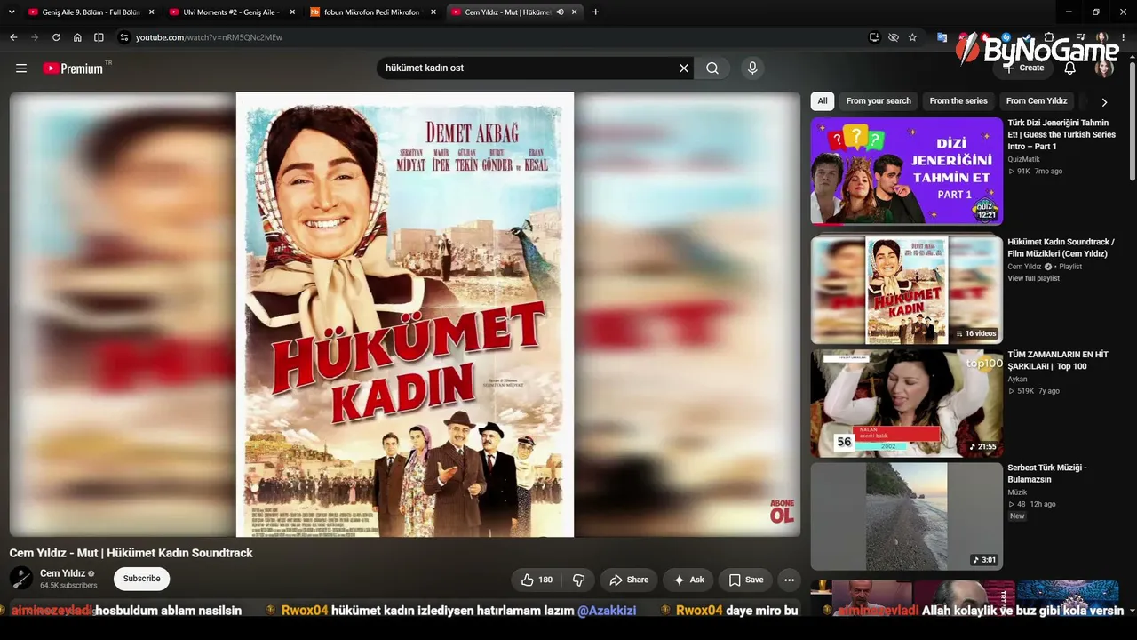Open the browser home page
The width and height of the screenshot is (1137, 640).
(x=77, y=37)
